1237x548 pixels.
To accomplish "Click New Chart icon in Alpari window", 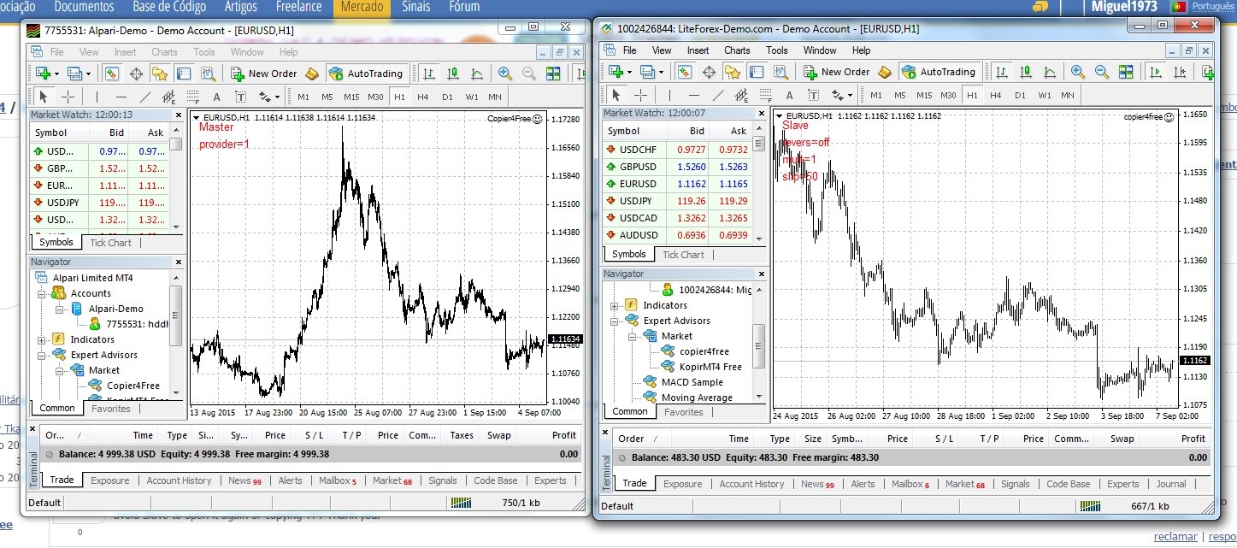I will [x=43, y=74].
